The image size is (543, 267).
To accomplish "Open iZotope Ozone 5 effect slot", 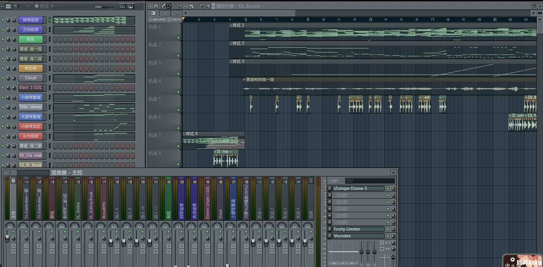I will point(359,189).
